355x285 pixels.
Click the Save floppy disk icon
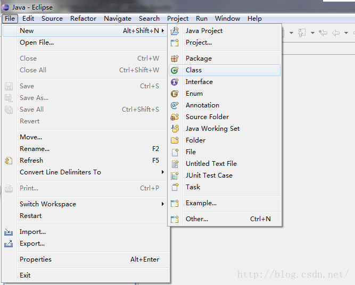point(9,87)
